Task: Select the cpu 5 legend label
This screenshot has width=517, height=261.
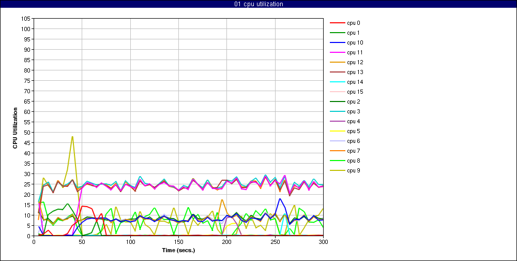Action: 354,131
